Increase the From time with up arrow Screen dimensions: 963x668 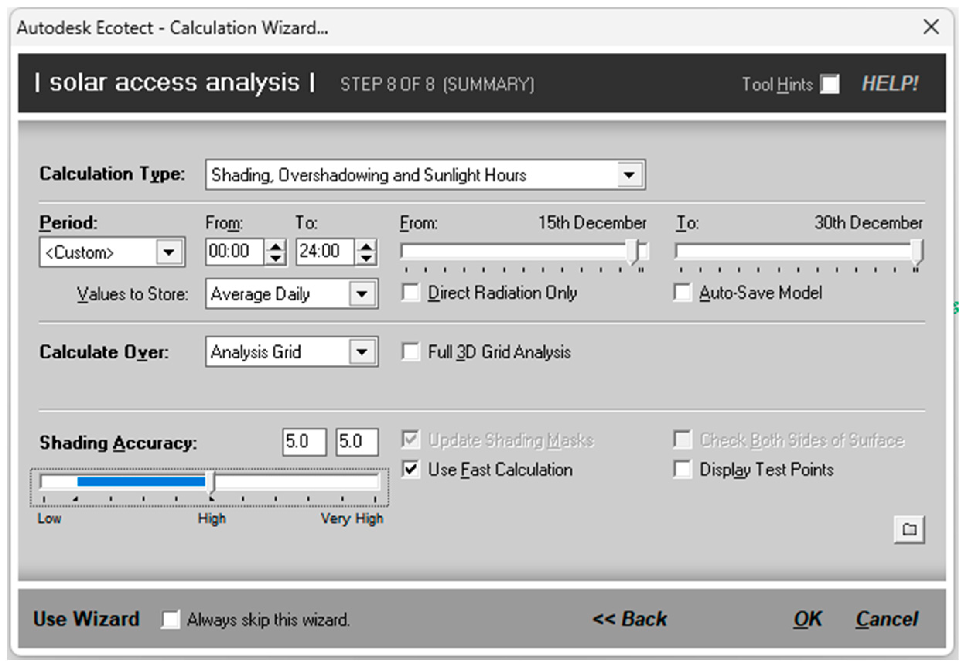pyautogui.click(x=275, y=246)
